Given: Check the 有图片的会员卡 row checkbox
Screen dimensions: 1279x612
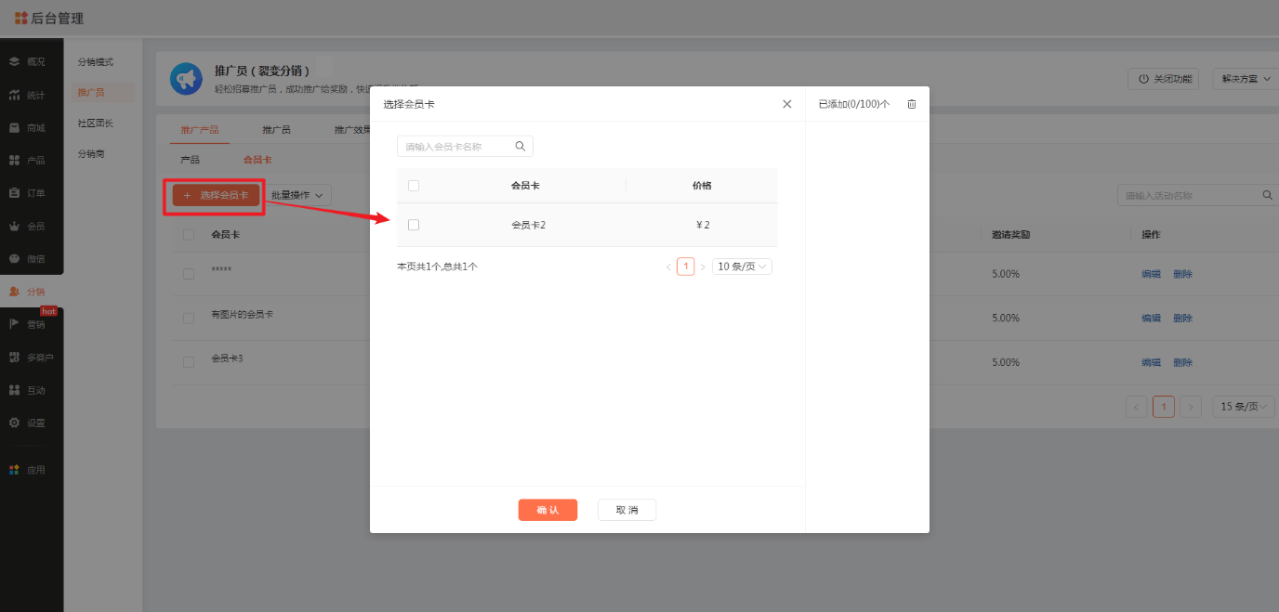Looking at the screenshot, I should click(189, 318).
